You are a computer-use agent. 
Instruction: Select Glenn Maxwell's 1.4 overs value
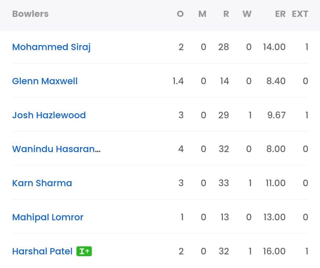[178, 81]
